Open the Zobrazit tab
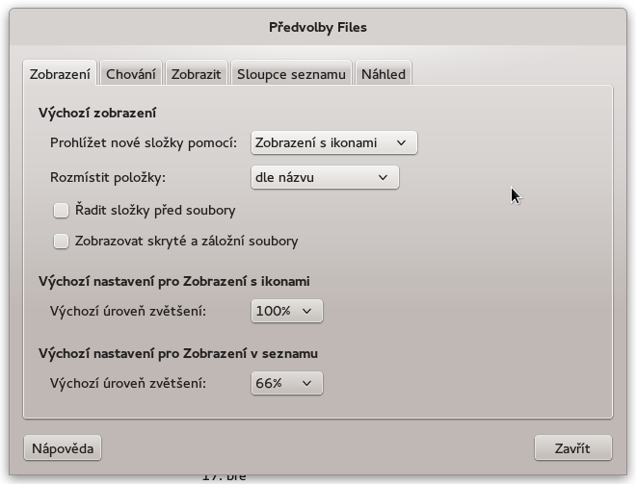 click(x=196, y=74)
